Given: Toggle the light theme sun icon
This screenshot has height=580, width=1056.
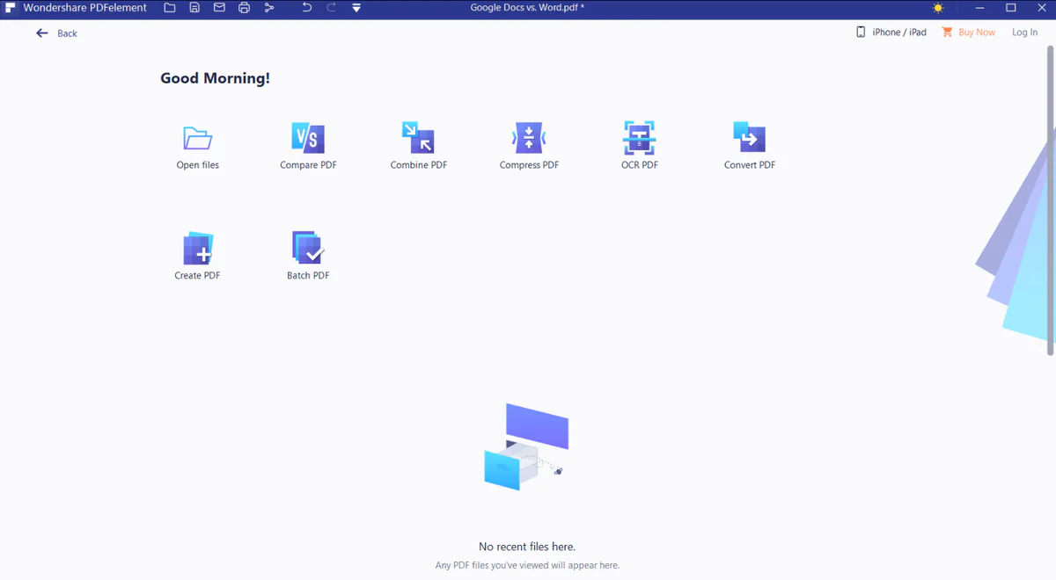Looking at the screenshot, I should tap(938, 8).
